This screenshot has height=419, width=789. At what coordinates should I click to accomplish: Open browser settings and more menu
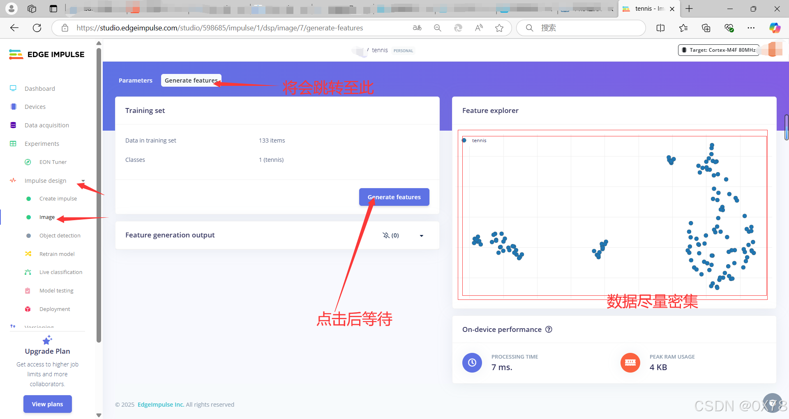coord(751,28)
